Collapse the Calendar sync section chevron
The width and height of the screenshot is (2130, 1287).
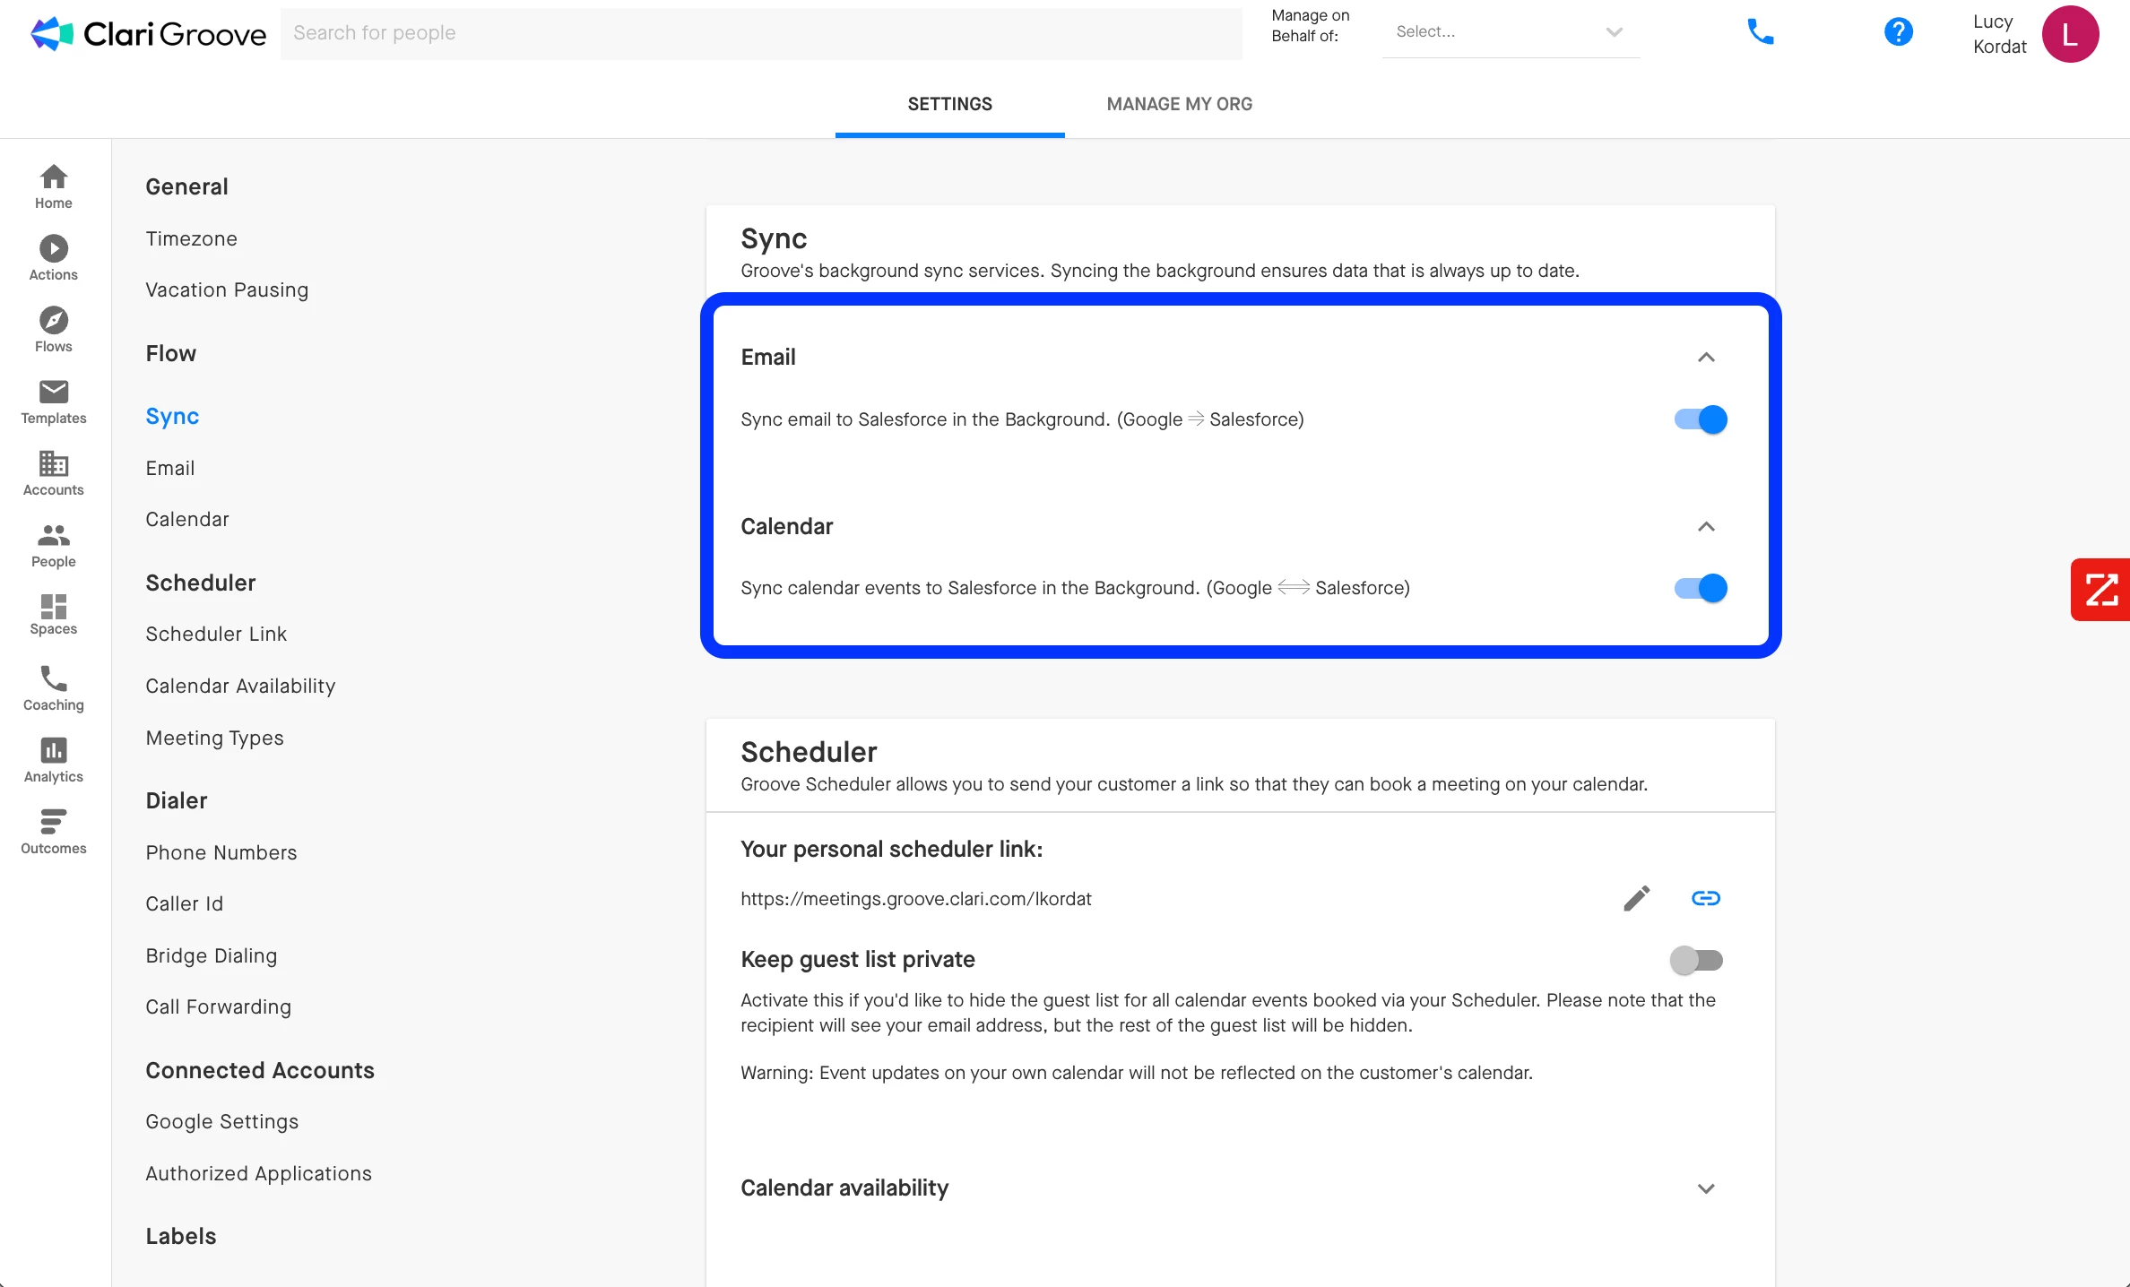click(x=1706, y=526)
